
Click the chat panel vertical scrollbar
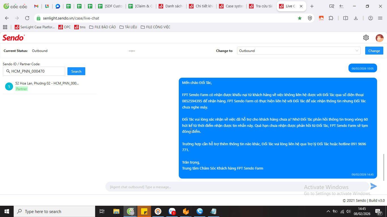coord(384,167)
